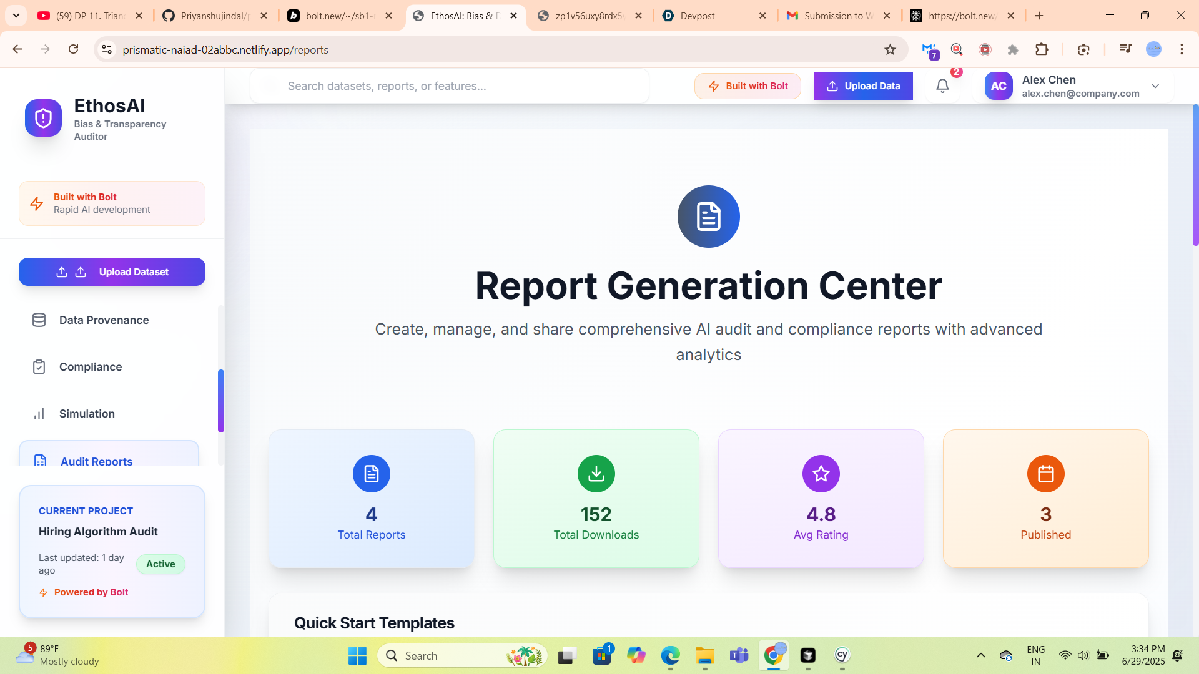This screenshot has height=674, width=1199.
Task: Open Data Provenance in the sidebar
Action: click(x=104, y=320)
